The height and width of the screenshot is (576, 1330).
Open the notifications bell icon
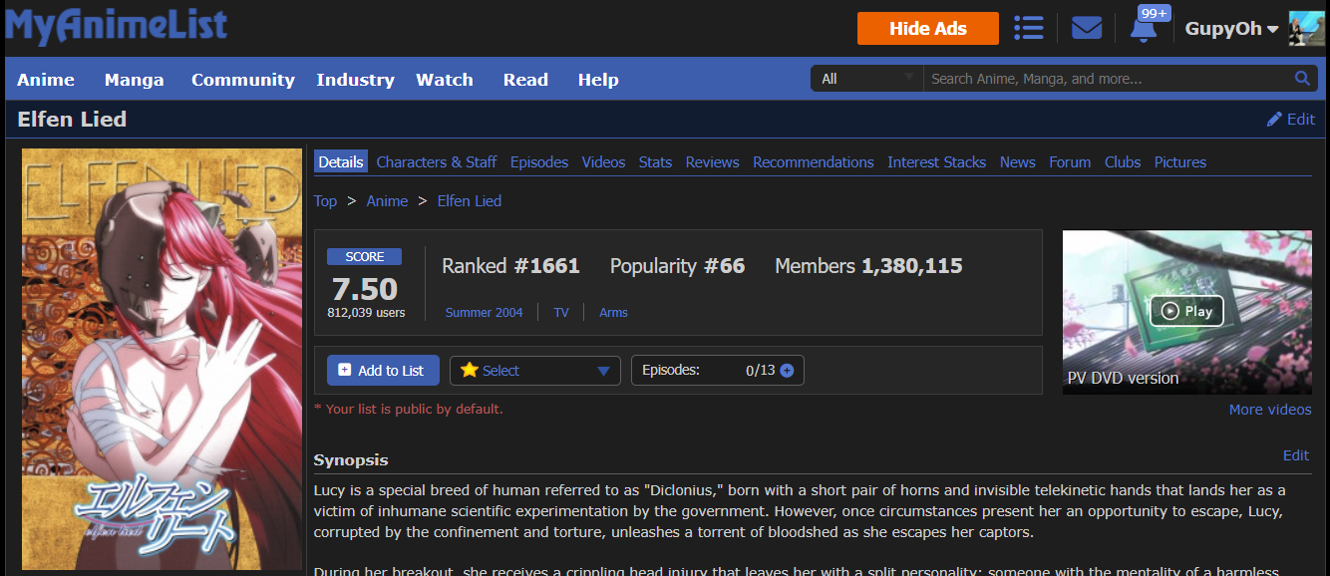(1143, 30)
